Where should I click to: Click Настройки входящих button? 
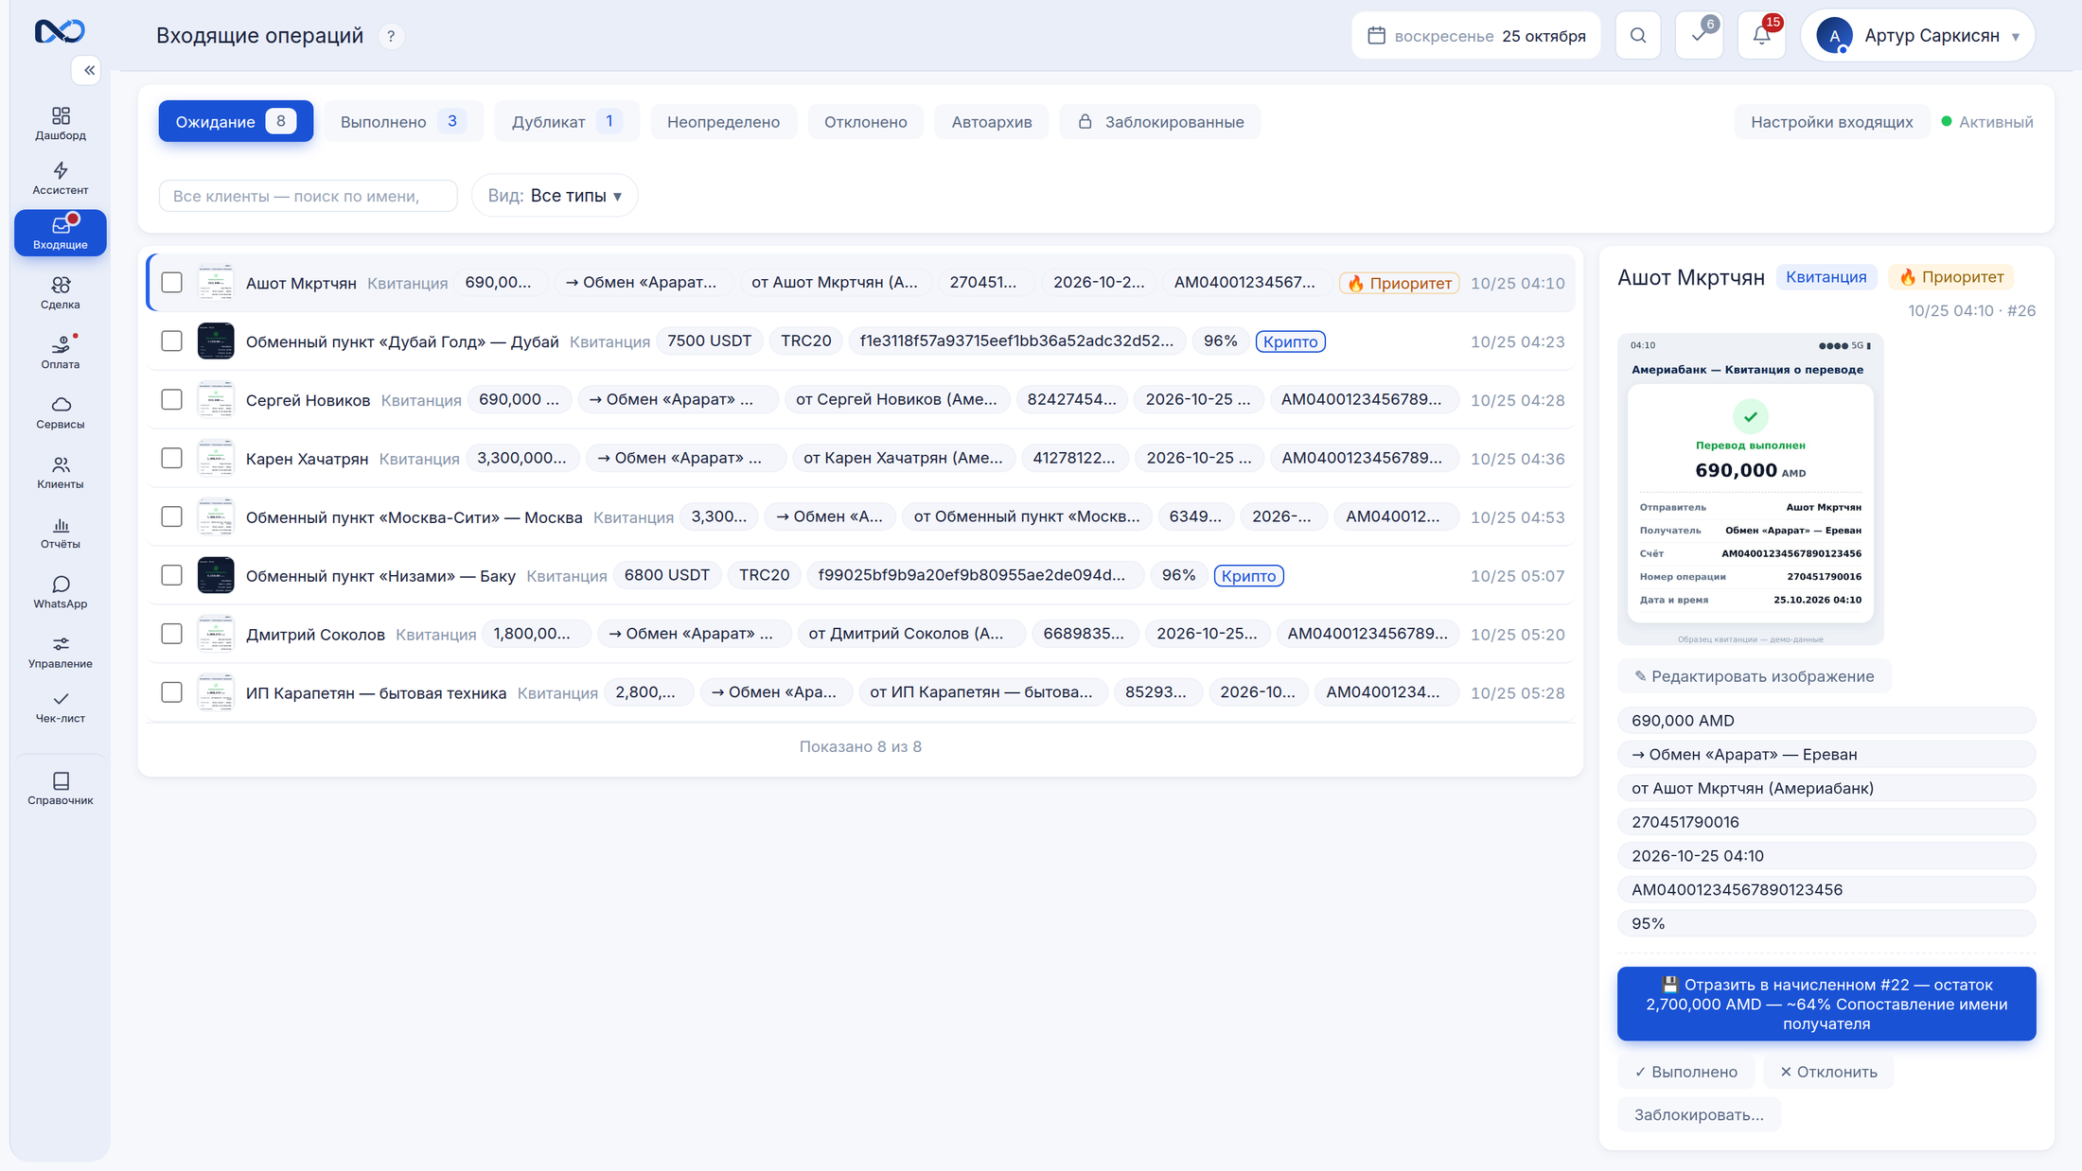coord(1831,122)
